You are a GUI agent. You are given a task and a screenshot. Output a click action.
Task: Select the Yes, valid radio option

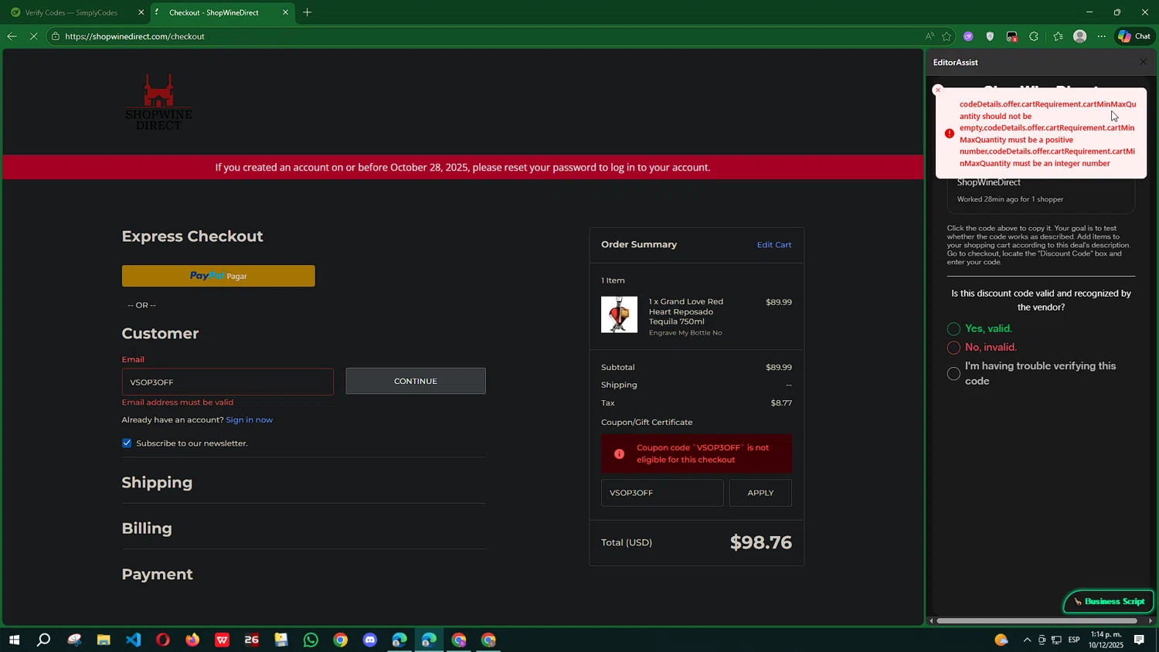coord(953,329)
